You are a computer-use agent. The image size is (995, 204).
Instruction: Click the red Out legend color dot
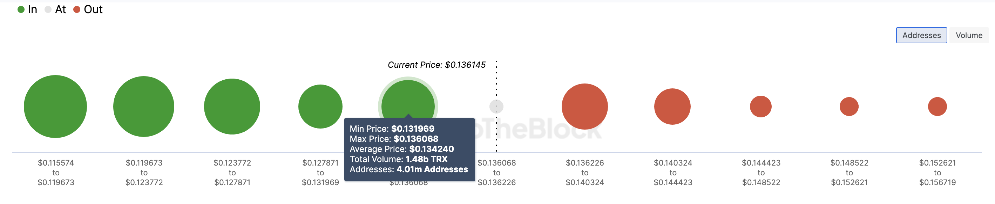pyautogui.click(x=76, y=10)
